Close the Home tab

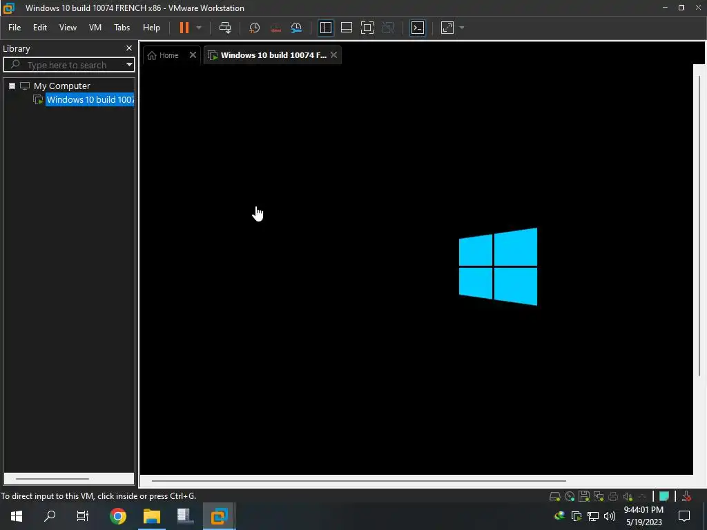pyautogui.click(x=193, y=55)
